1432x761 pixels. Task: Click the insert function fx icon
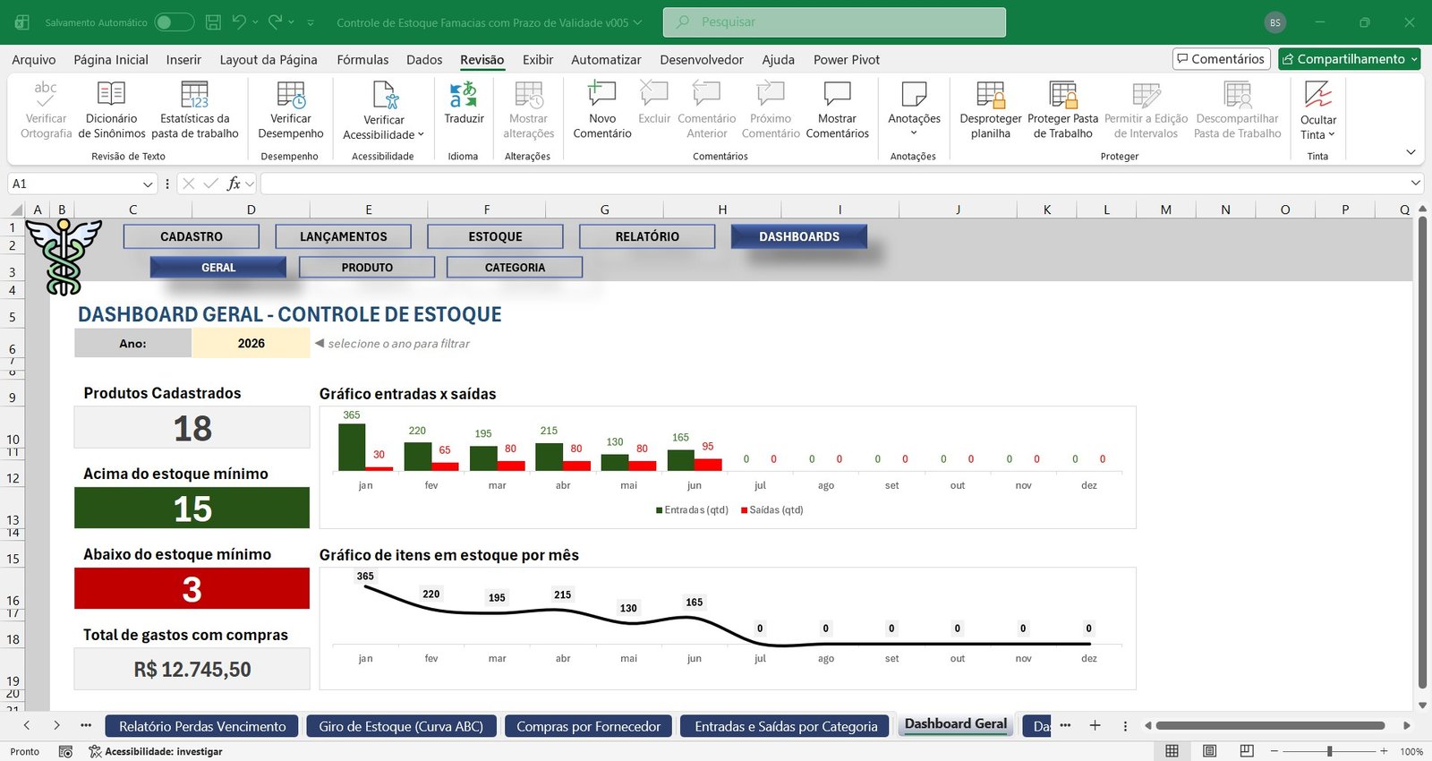234,184
